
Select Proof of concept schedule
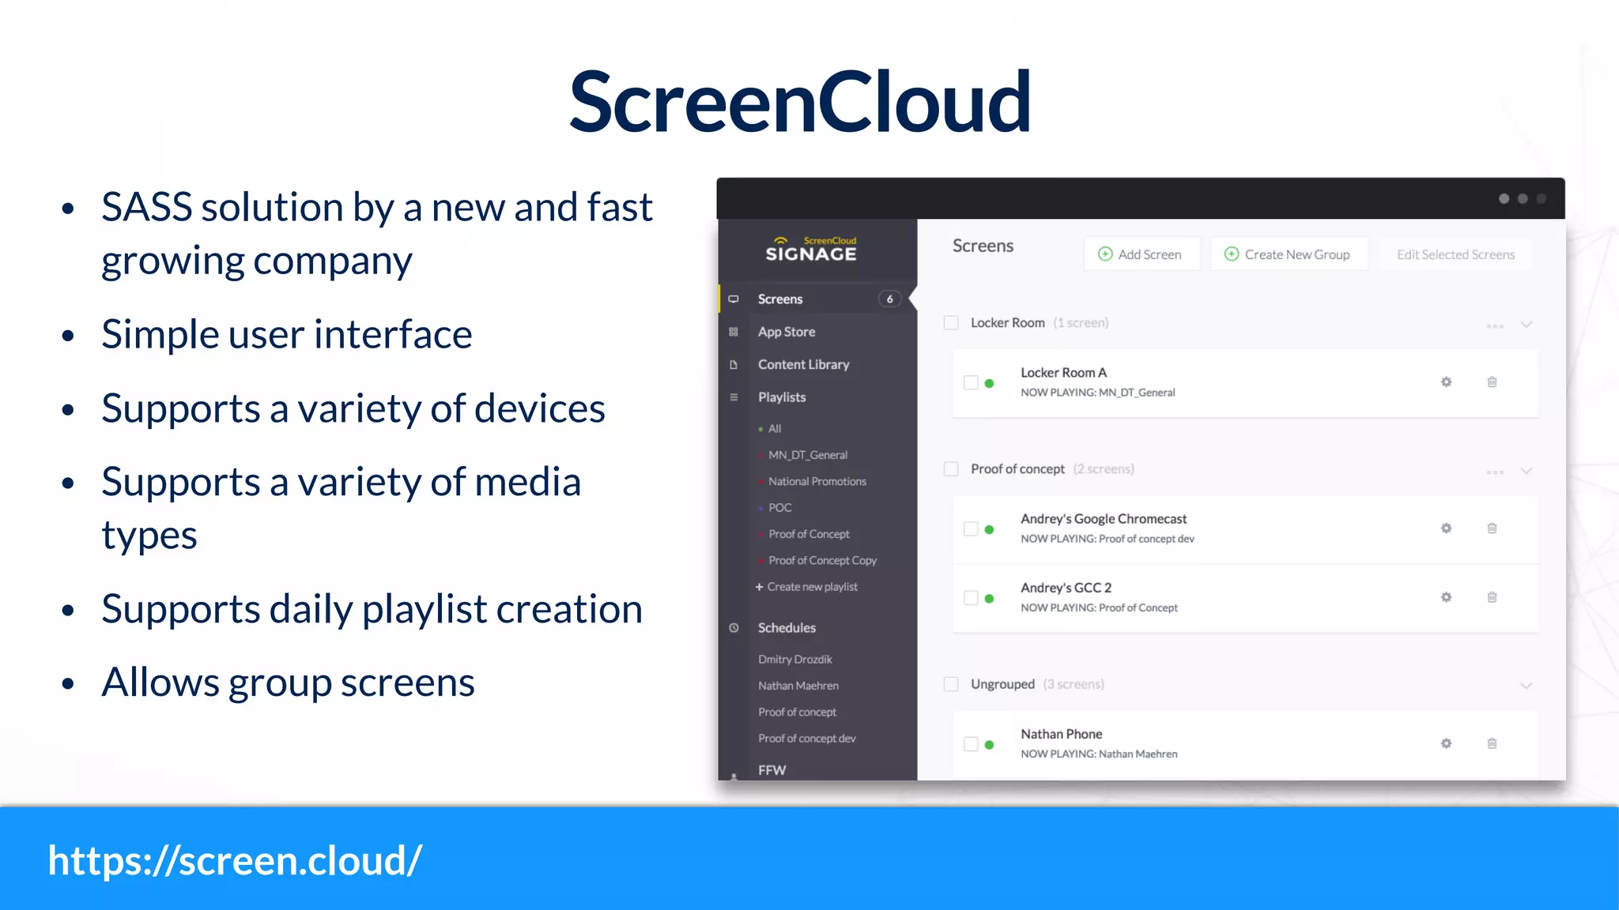797,712
